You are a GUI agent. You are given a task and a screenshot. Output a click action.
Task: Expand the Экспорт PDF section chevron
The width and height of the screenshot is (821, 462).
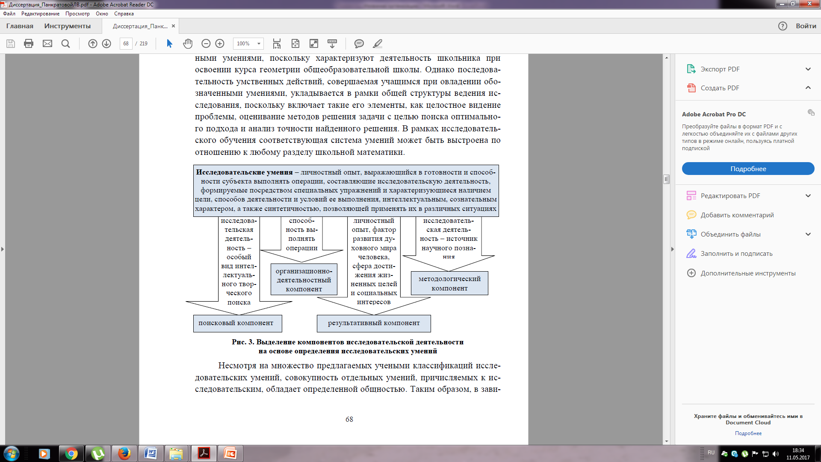tap(808, 69)
